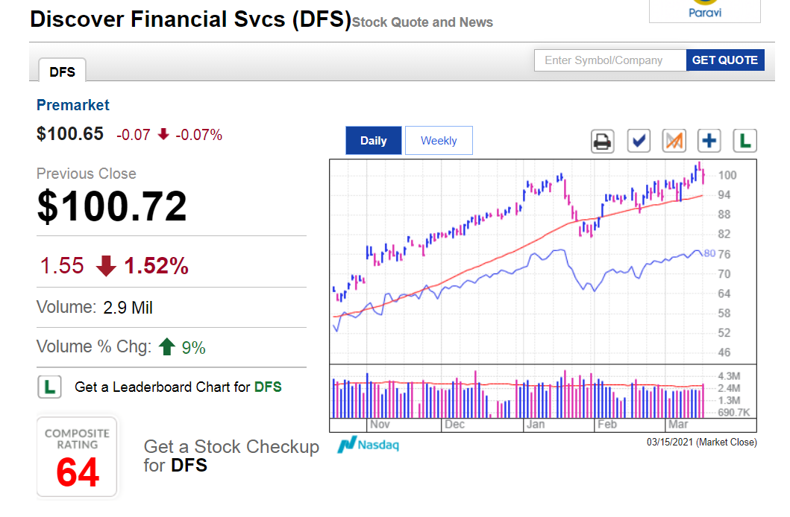The image size is (790, 517).
Task: Open the MarketSmith orange chart icon
Action: pyautogui.click(x=674, y=141)
